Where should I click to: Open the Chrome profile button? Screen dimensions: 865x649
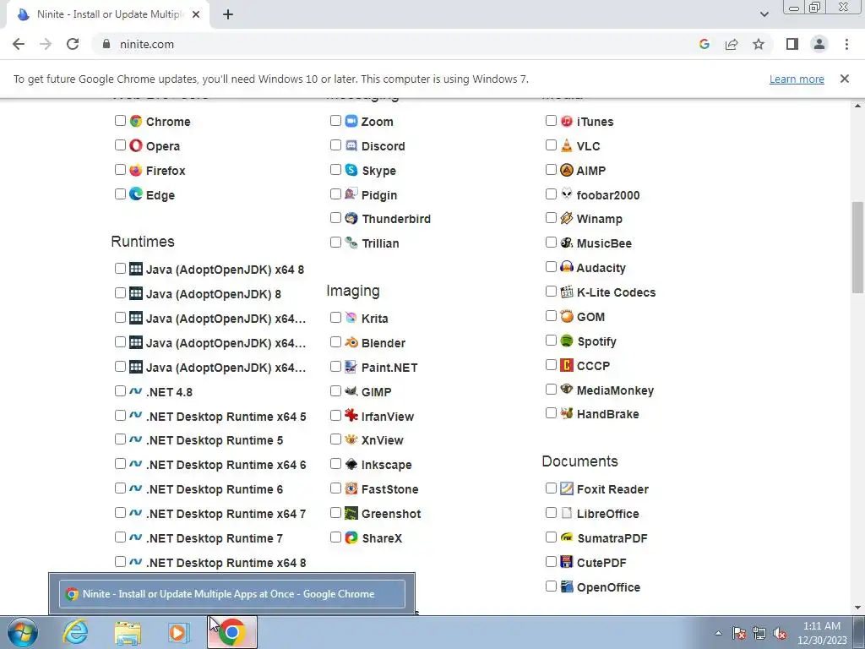pyautogui.click(x=819, y=44)
